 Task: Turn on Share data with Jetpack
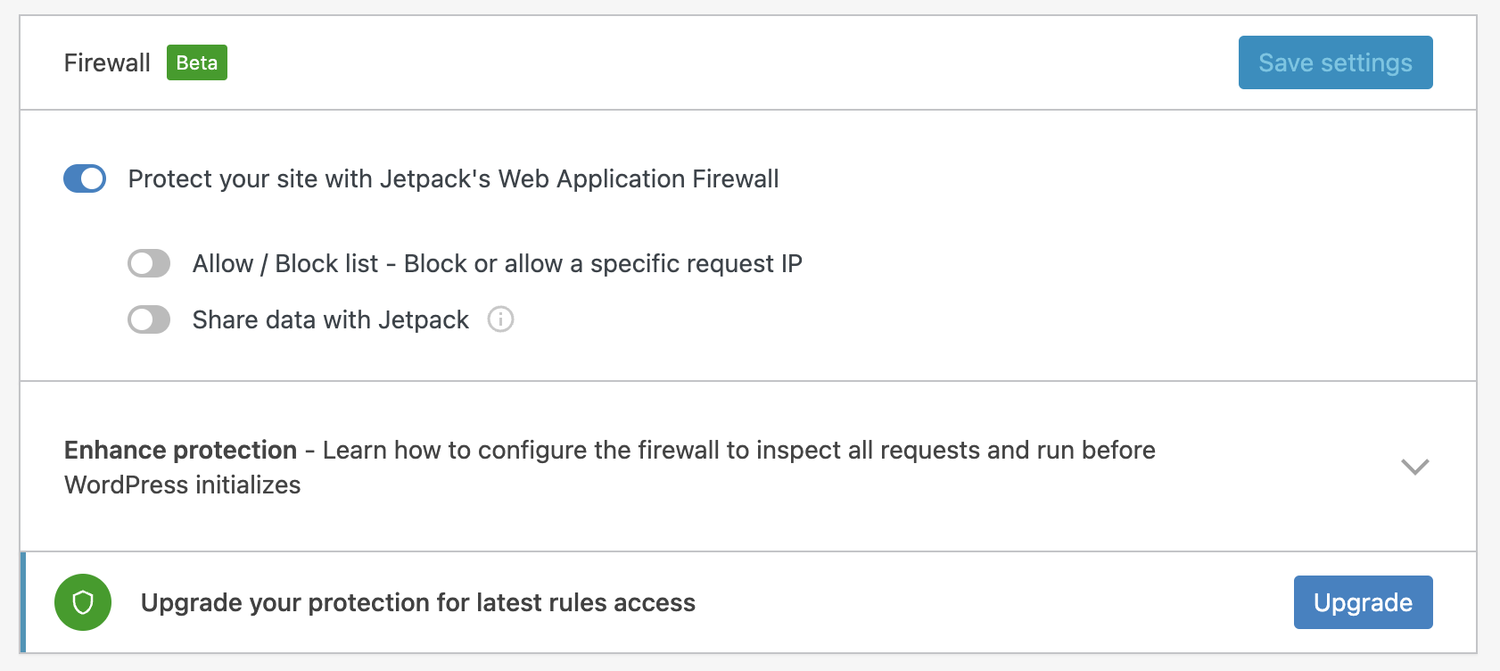point(149,319)
